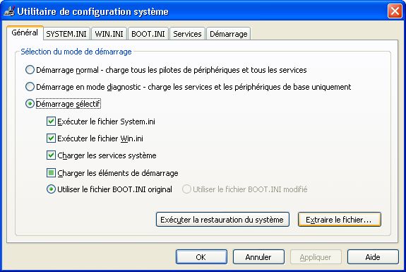This screenshot has height=272, width=406.
Task: Click Exécuter la restauration du système button
Action: click(x=222, y=220)
